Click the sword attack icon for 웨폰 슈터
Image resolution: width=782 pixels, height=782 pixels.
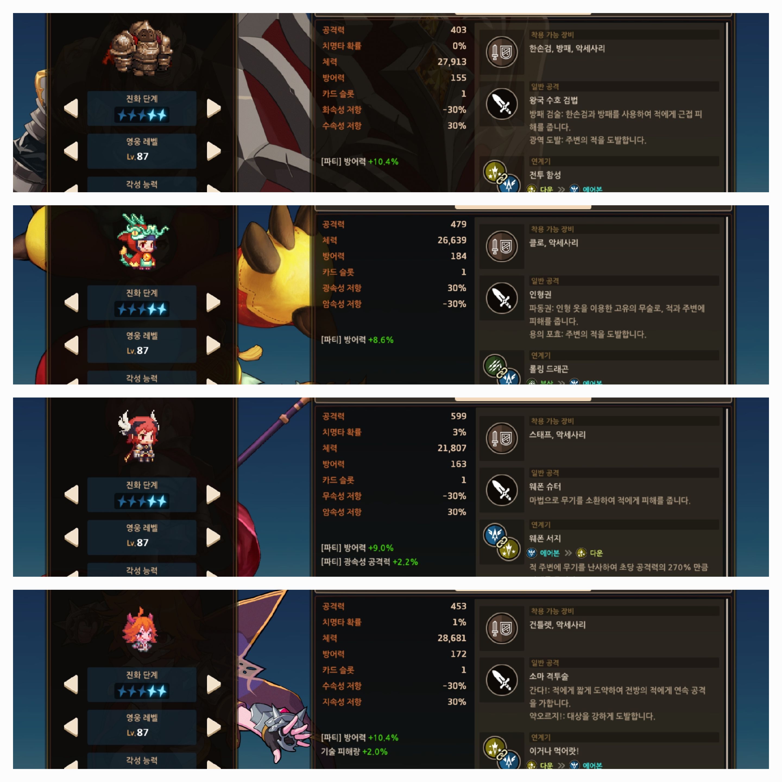coord(502,490)
